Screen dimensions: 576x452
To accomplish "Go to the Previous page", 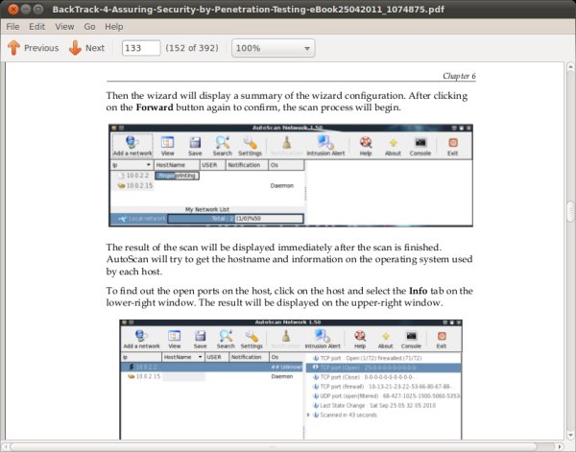I will pos(33,48).
